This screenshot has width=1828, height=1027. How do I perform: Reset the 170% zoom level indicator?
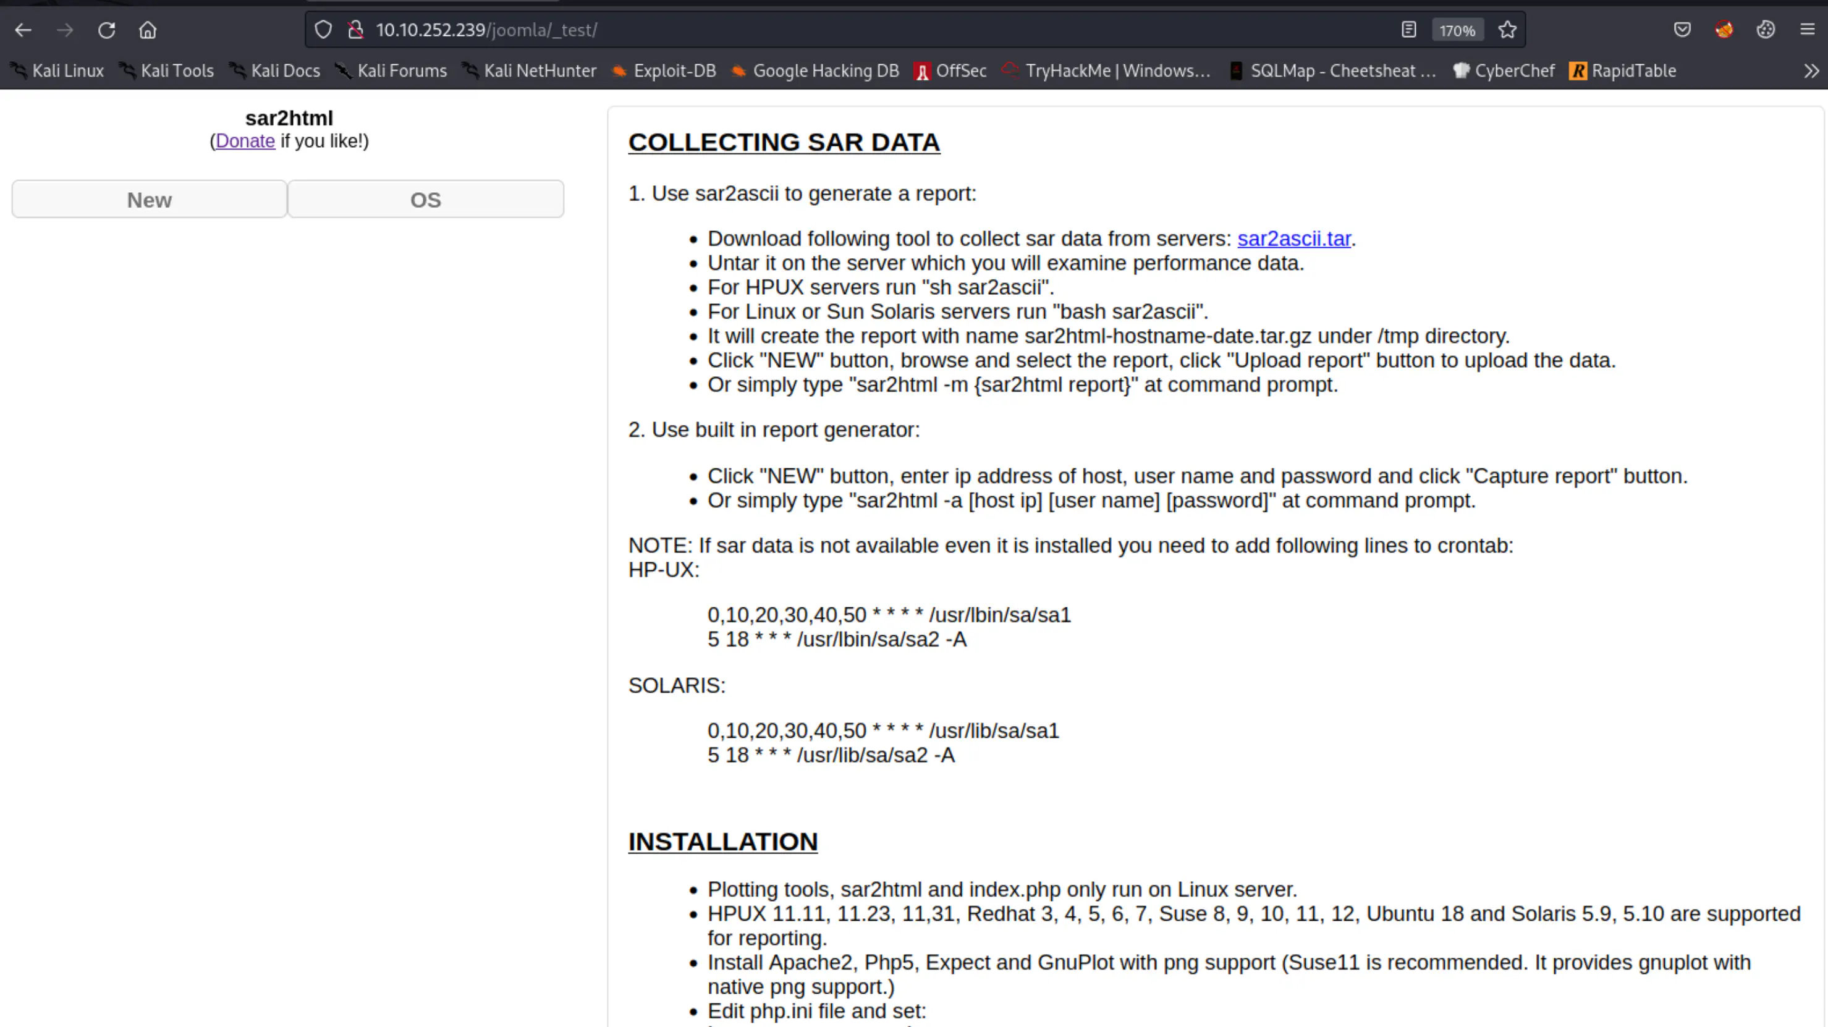[x=1457, y=30]
